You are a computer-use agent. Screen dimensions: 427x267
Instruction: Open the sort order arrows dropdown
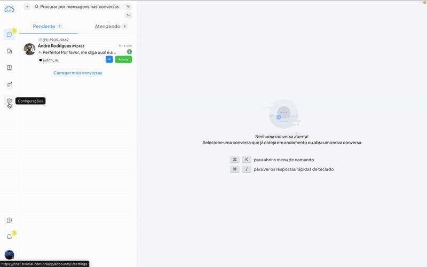pyautogui.click(x=128, y=15)
